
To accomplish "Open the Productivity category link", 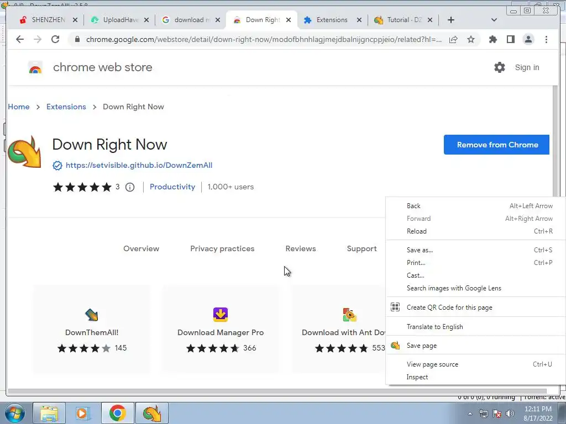I will point(172,187).
